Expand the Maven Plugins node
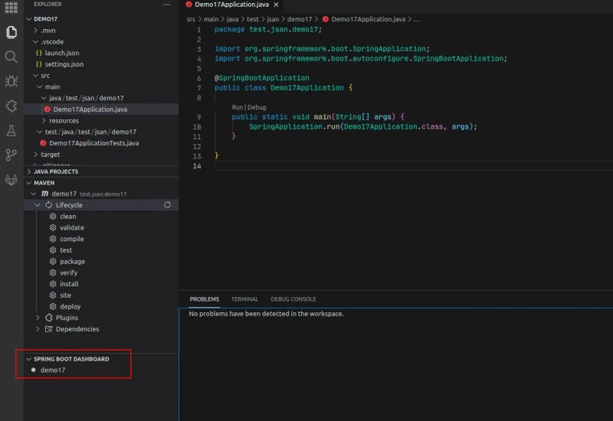The image size is (613, 421). click(x=37, y=318)
